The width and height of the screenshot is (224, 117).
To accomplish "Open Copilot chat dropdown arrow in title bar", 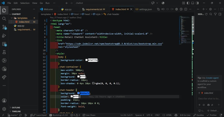I will [x=157, y=3].
